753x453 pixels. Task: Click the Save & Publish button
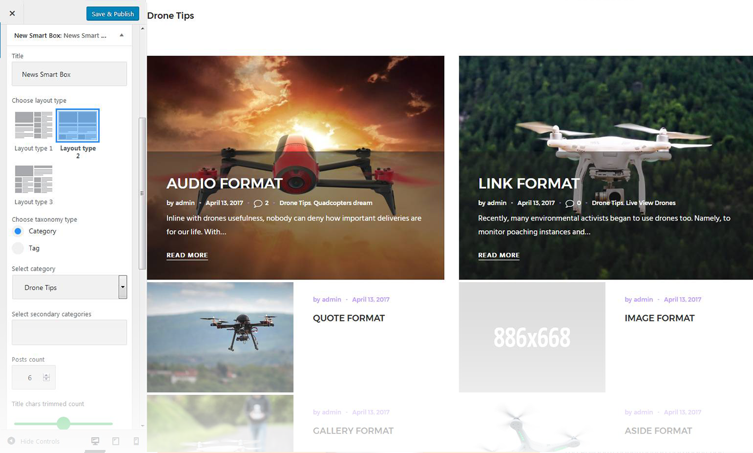pyautogui.click(x=112, y=14)
